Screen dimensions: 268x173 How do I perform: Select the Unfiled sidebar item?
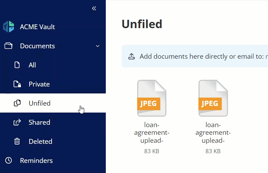(53, 103)
